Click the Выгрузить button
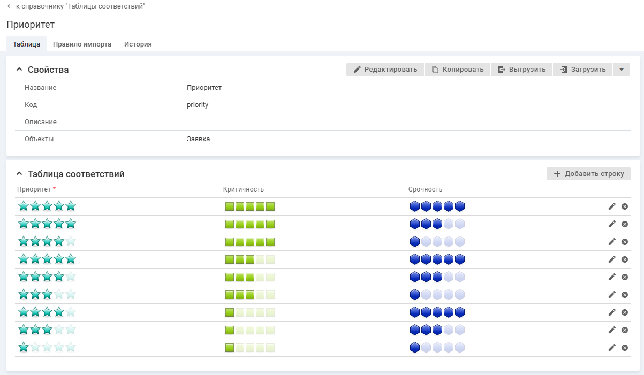The image size is (644, 375). 521,70
